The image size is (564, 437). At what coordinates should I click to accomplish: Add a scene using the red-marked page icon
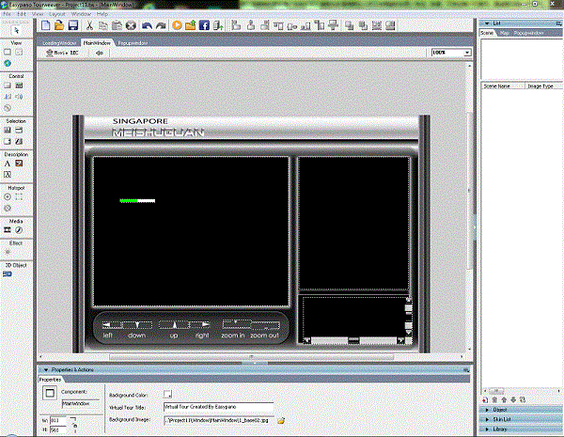[x=485, y=400]
